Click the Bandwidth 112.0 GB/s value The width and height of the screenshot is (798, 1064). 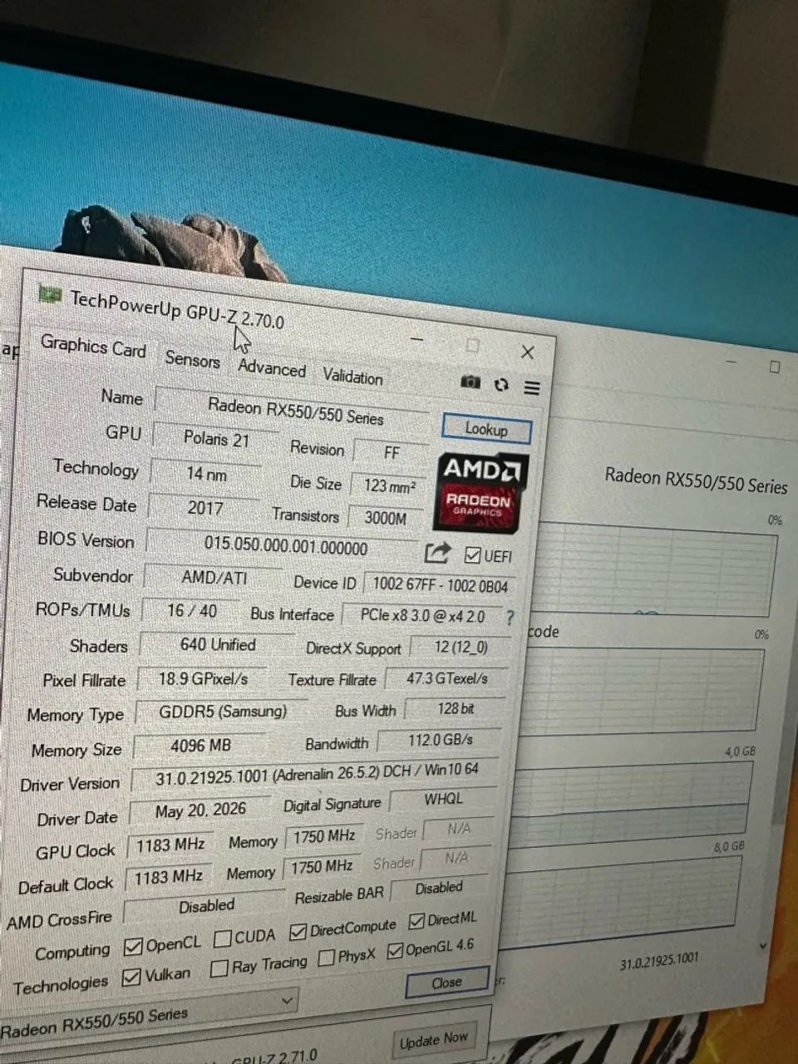[441, 740]
